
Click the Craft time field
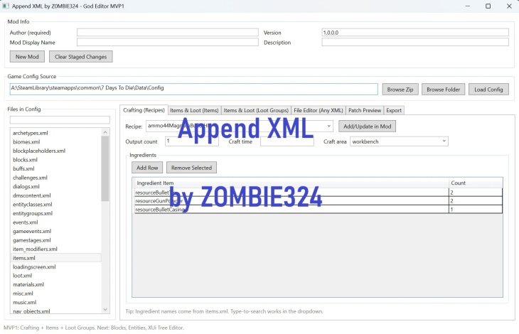point(287,141)
